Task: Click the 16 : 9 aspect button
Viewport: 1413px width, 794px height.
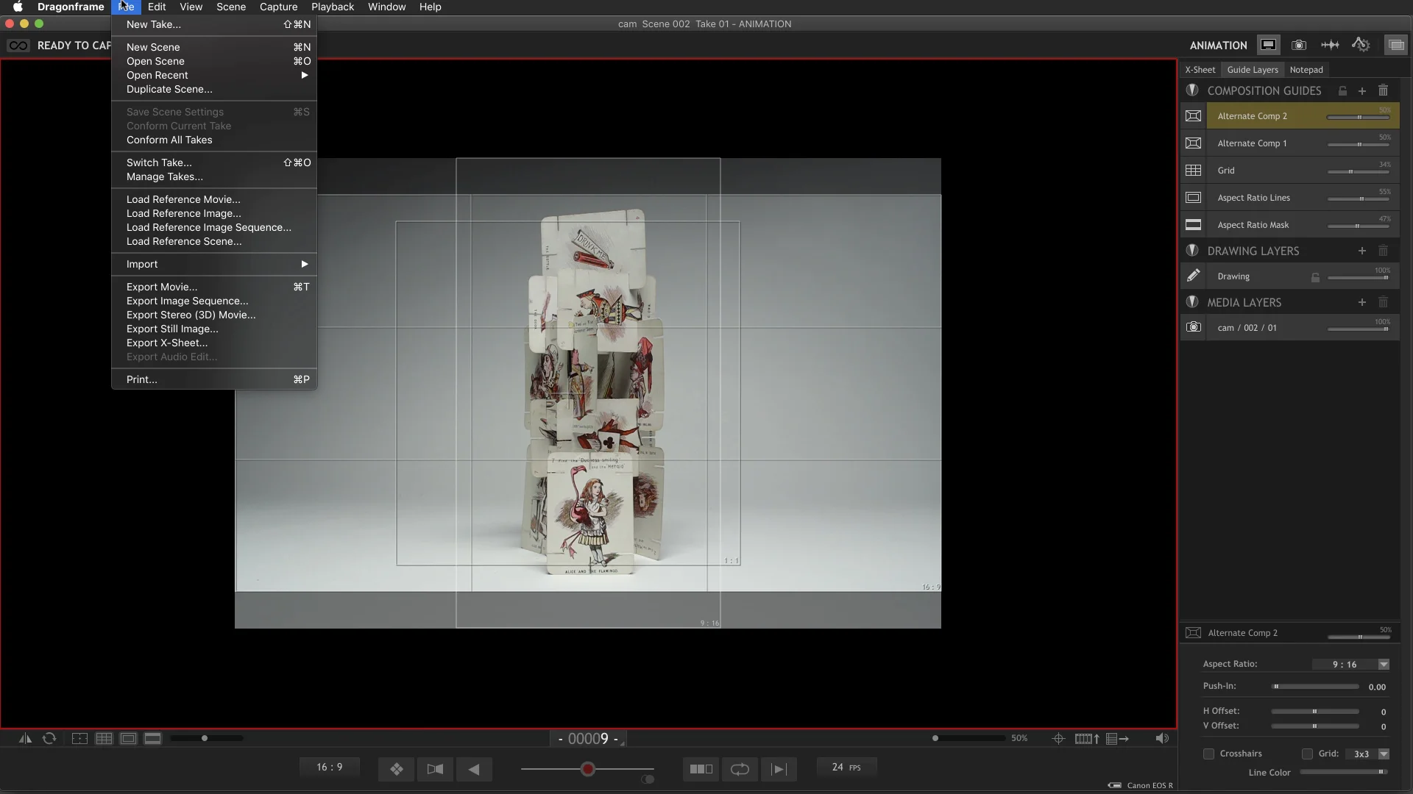Action: (330, 768)
